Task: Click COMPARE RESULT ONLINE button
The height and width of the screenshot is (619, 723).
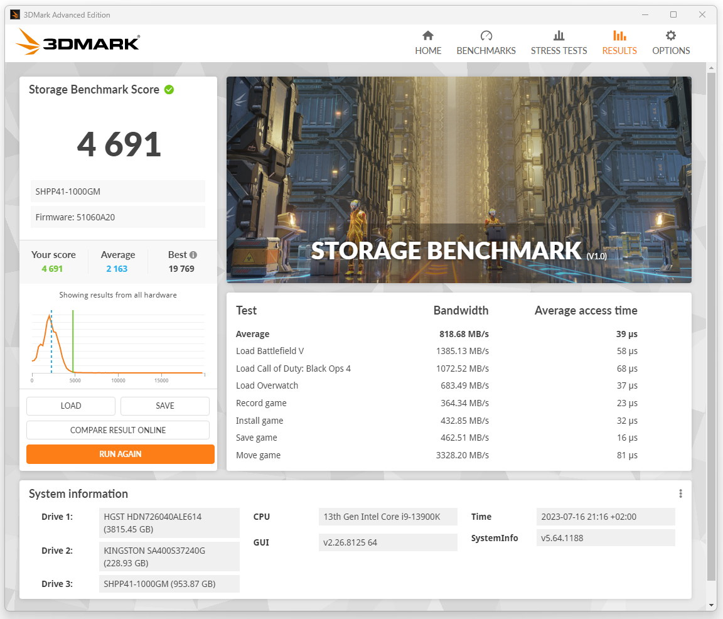Action: point(118,430)
